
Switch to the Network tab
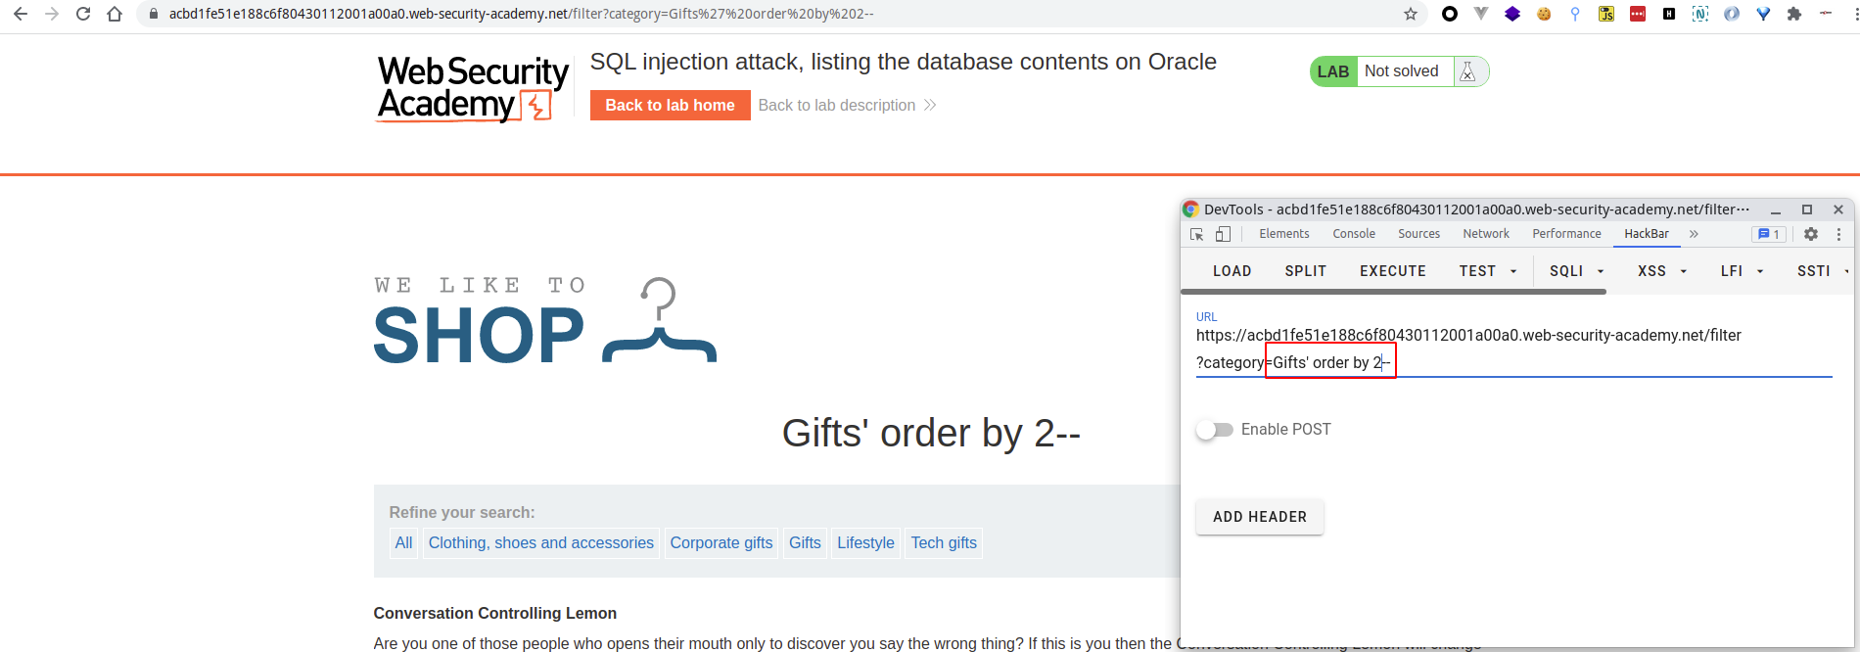click(x=1485, y=234)
